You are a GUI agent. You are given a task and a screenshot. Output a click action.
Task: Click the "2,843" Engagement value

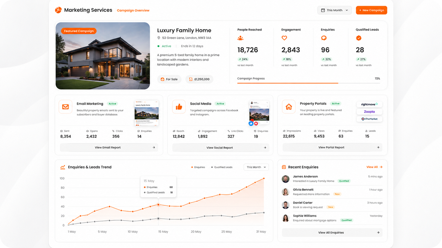coord(291,50)
